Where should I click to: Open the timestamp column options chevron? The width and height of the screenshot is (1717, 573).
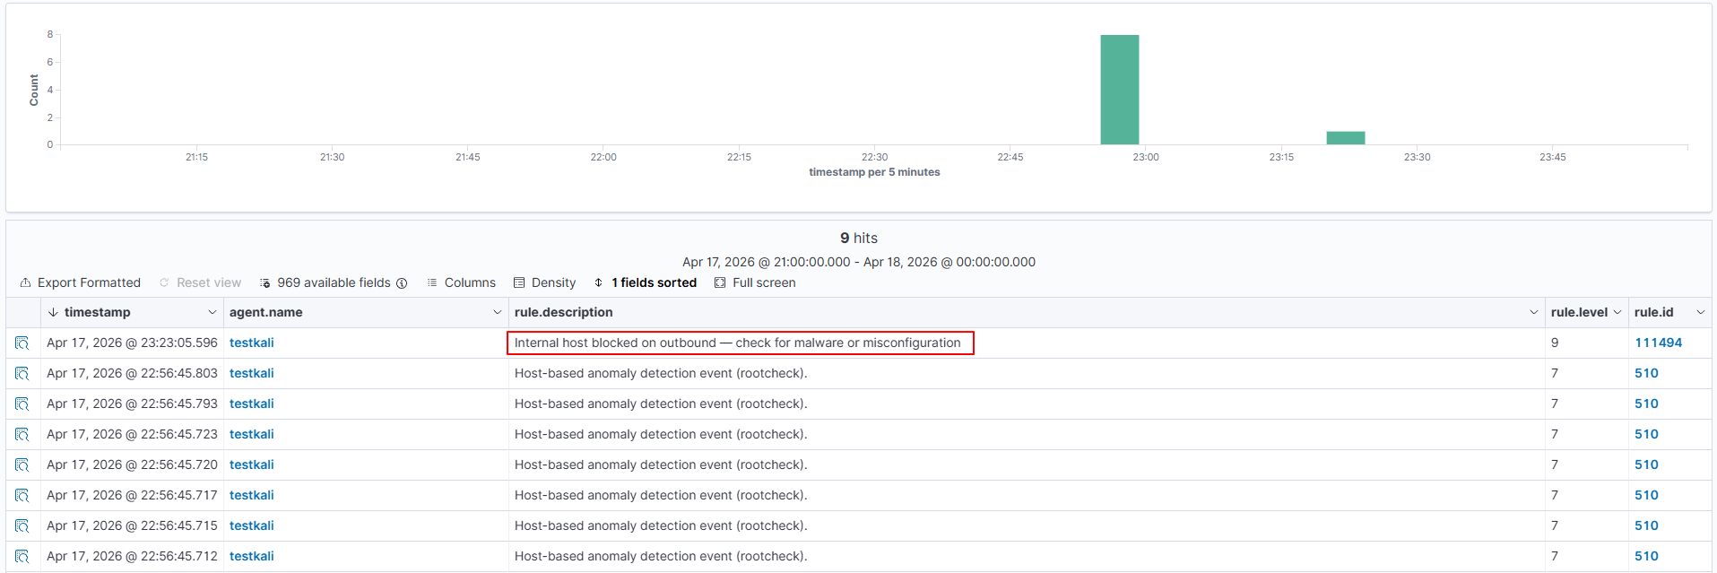[x=212, y=313]
